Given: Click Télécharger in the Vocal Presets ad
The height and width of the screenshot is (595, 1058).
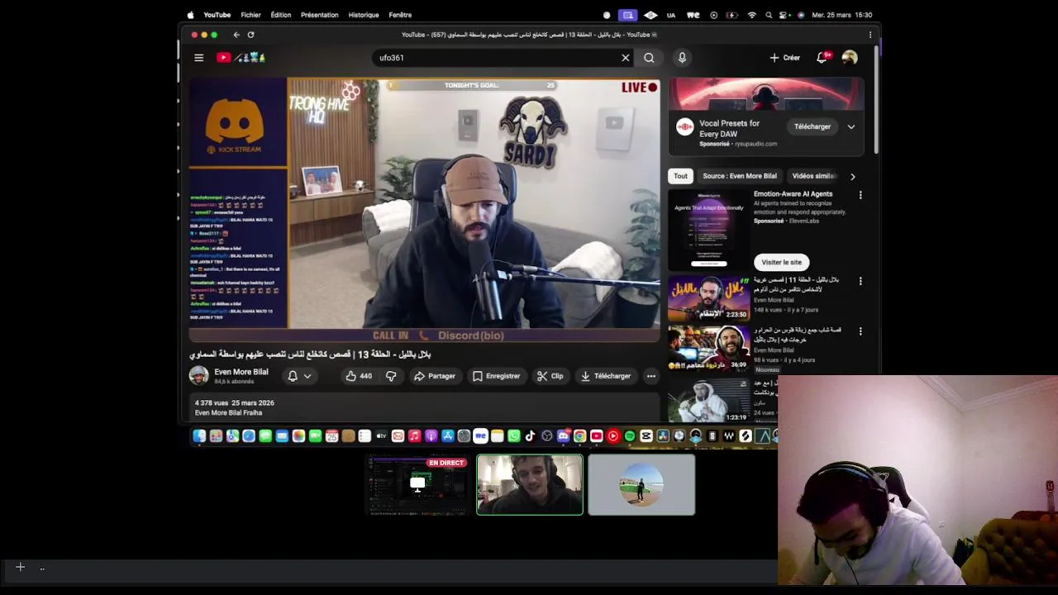Looking at the screenshot, I should (813, 126).
